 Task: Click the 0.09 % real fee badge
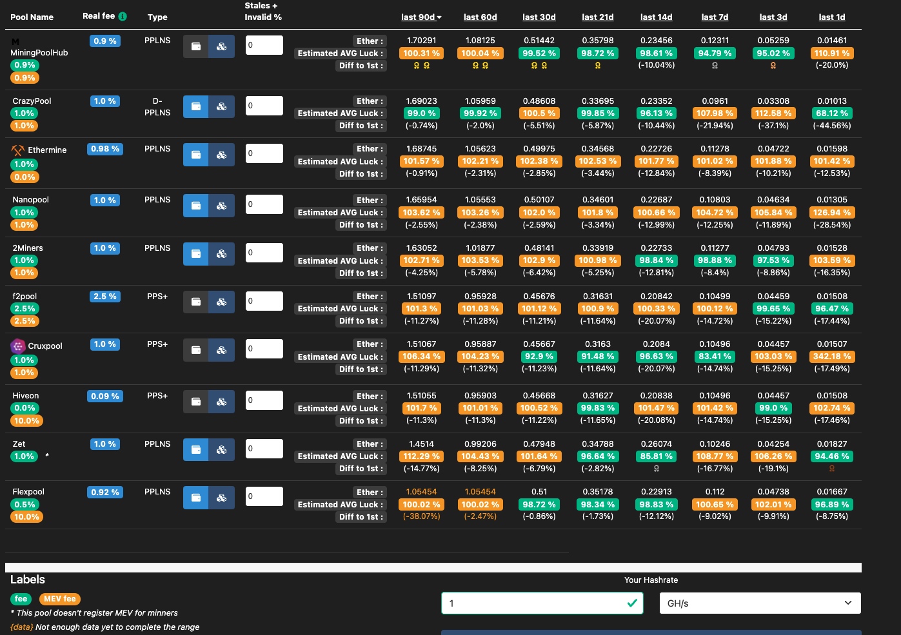(x=105, y=396)
